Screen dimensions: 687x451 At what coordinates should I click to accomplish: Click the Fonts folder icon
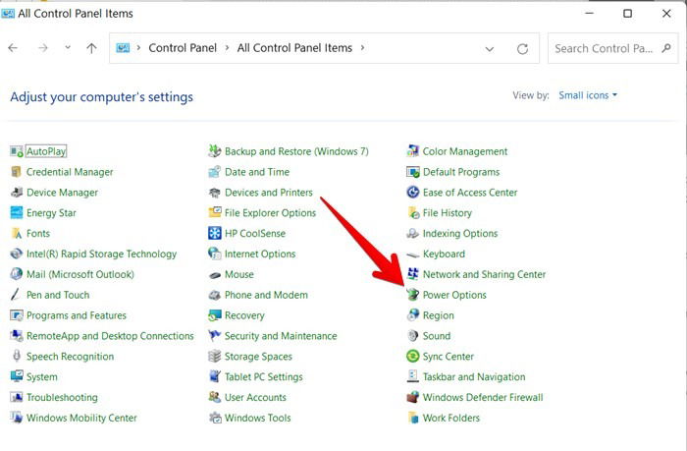coord(17,234)
